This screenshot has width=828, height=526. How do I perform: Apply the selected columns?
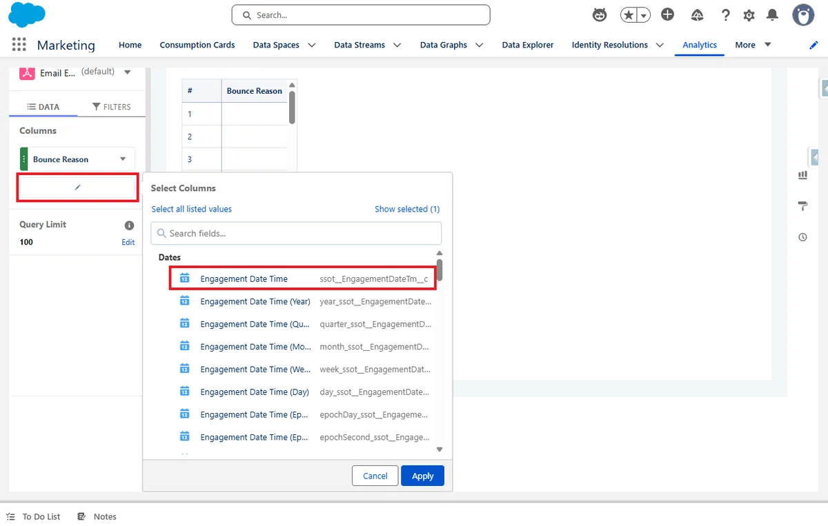coord(422,476)
